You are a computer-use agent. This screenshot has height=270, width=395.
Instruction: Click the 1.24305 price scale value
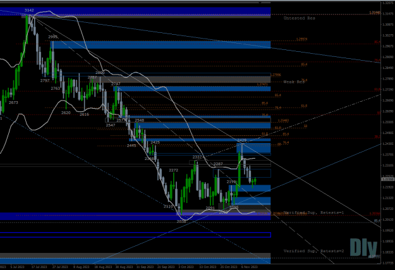tap(388, 144)
